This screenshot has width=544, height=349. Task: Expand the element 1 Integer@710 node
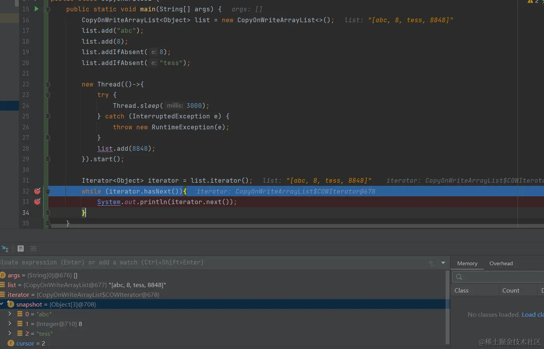point(10,323)
